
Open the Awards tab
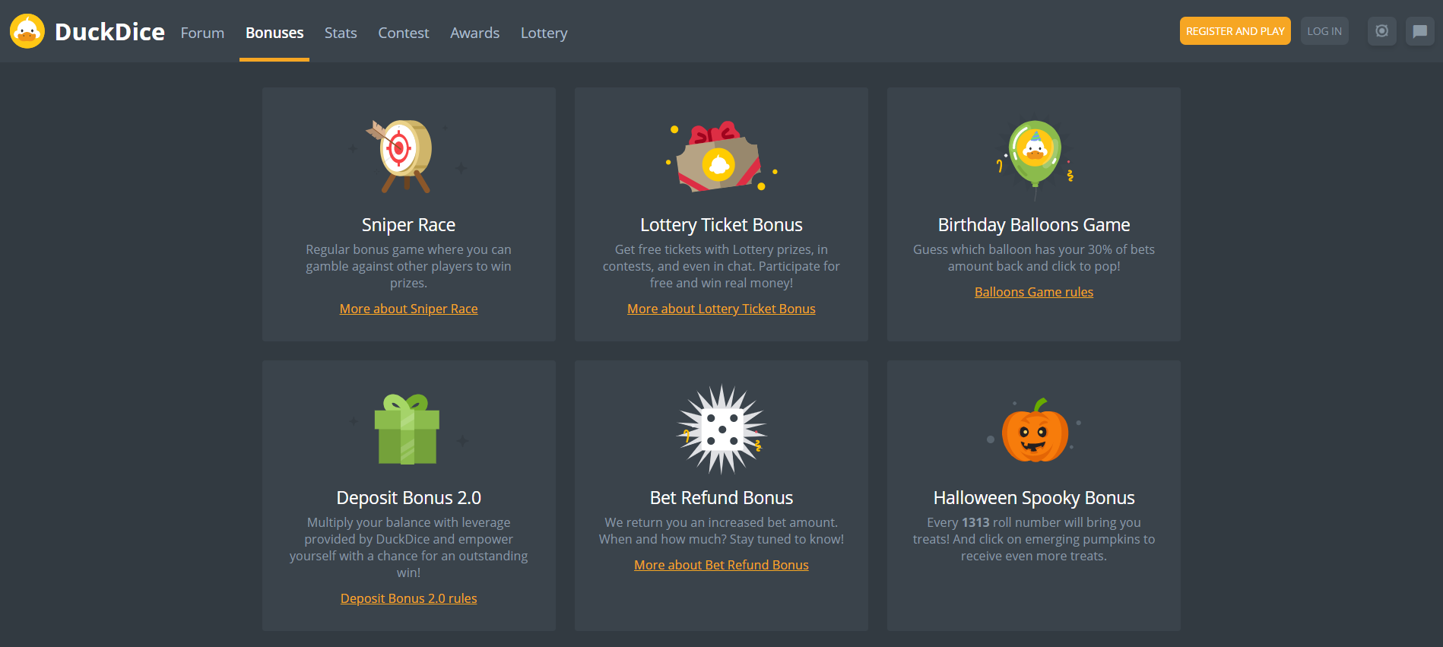coord(474,33)
